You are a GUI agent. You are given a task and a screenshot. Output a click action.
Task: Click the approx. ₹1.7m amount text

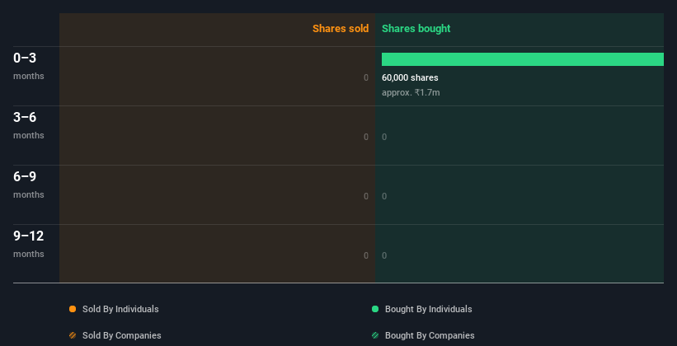click(x=411, y=92)
